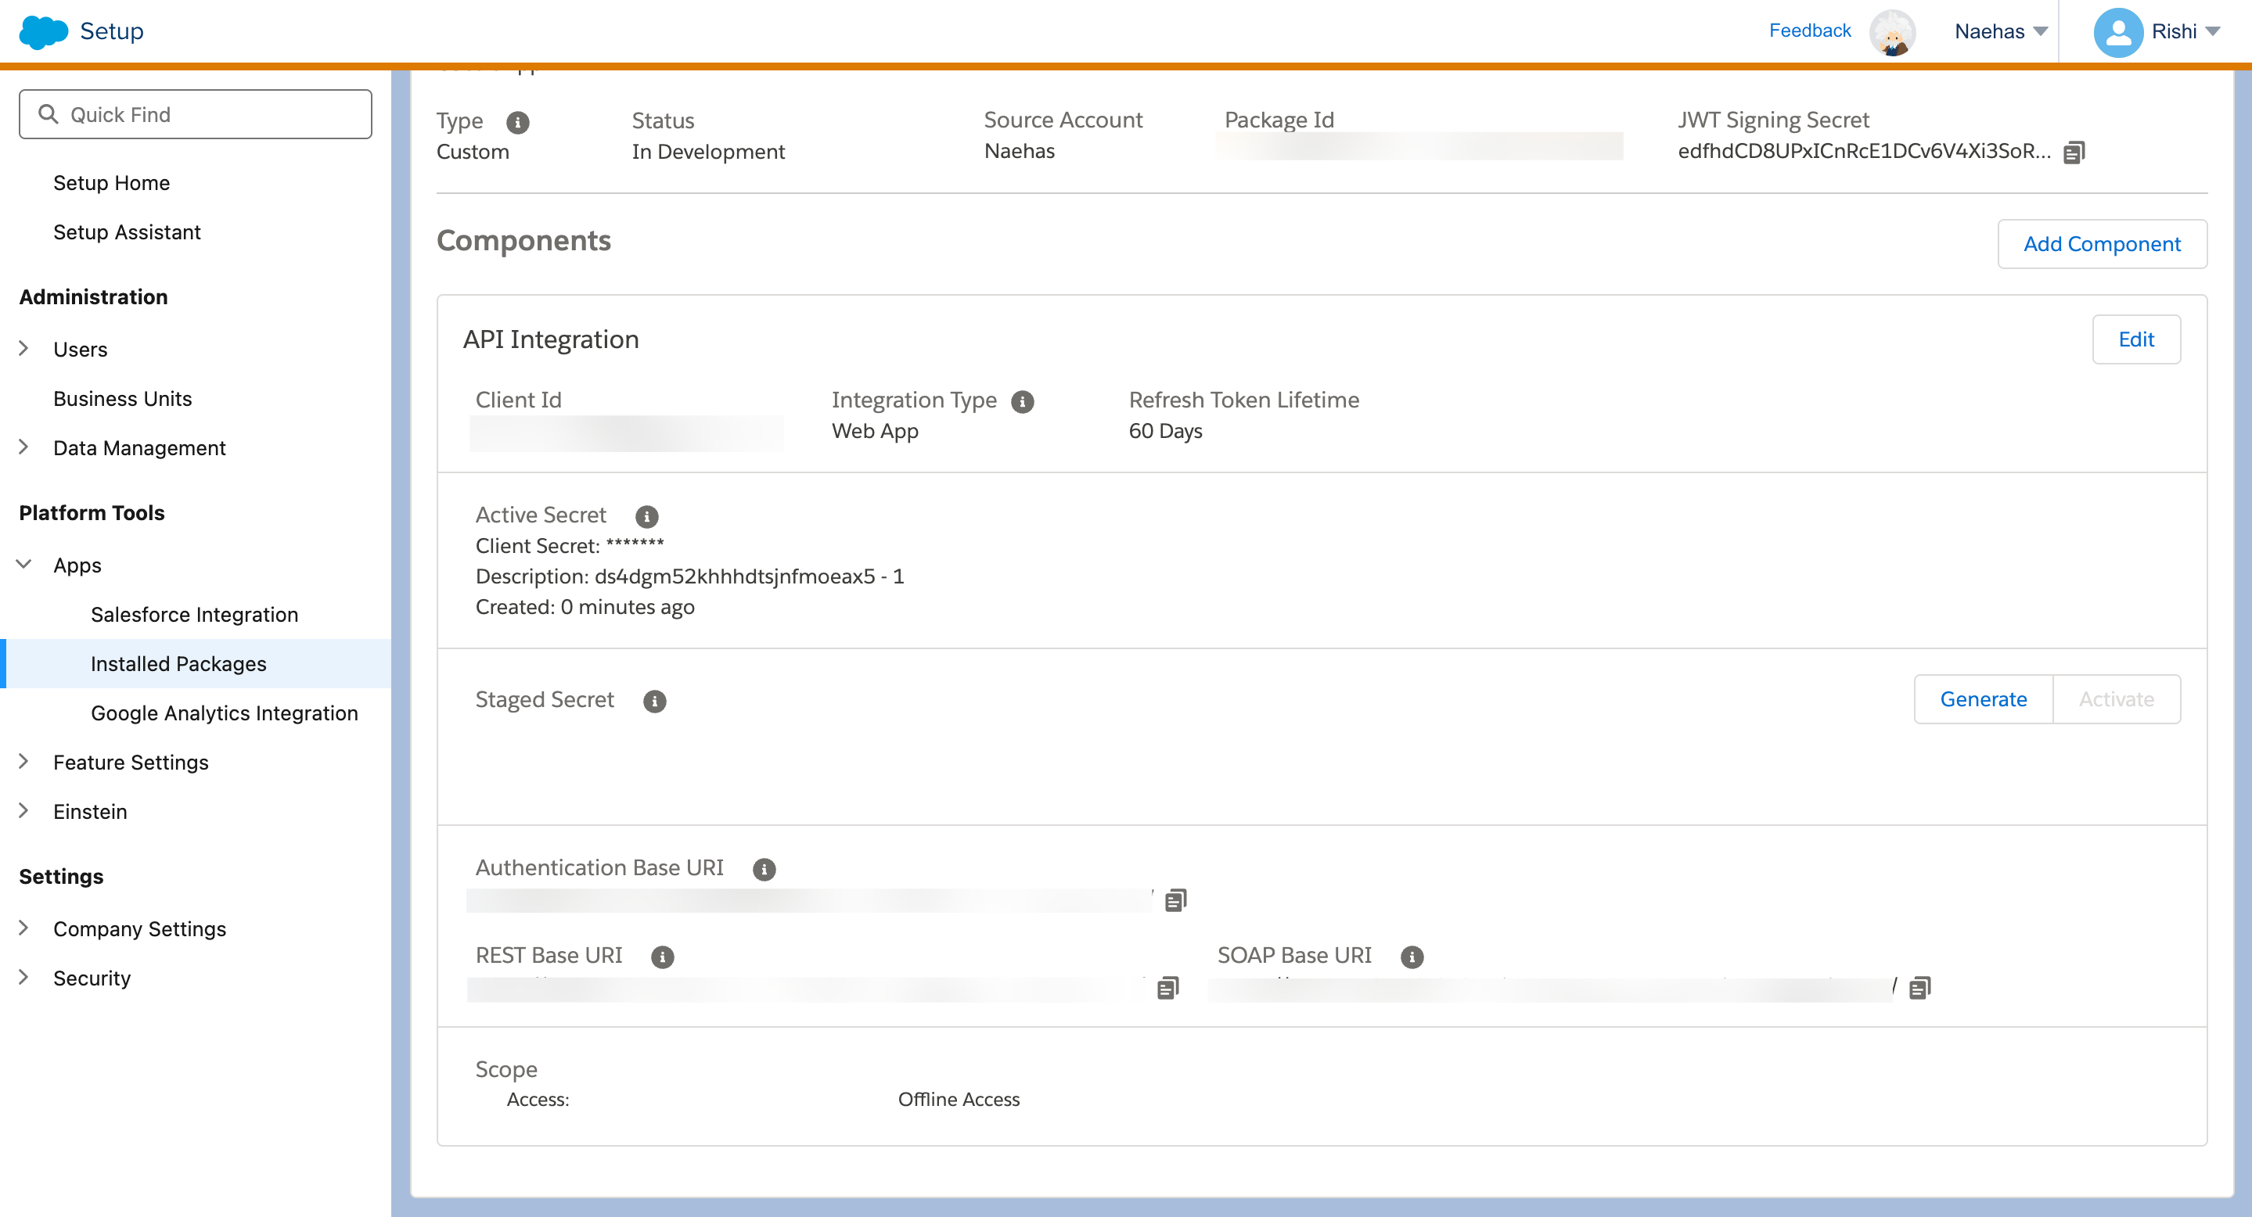This screenshot has height=1217, width=2252.
Task: Copy the REST Base URI
Action: [x=1167, y=987]
